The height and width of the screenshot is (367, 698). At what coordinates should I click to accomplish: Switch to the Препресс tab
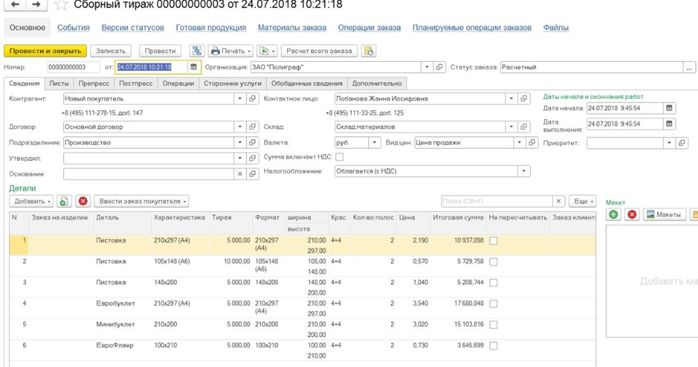point(93,84)
